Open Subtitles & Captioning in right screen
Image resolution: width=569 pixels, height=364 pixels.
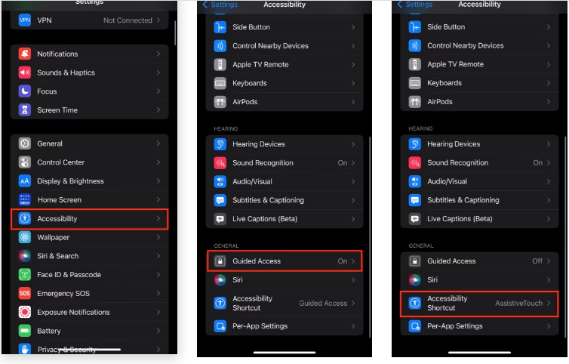[x=479, y=200]
